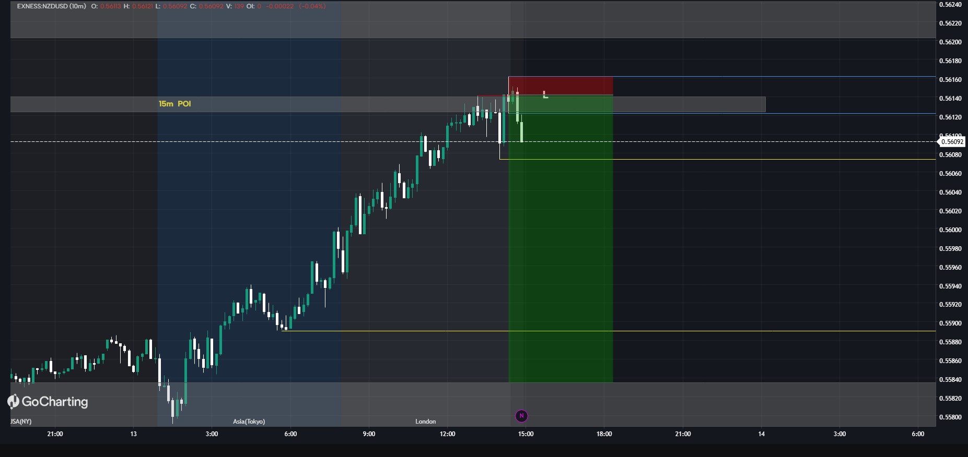This screenshot has height=457, width=968.
Task: Select the red stop-loss zone of the short position
Action: click(x=561, y=86)
